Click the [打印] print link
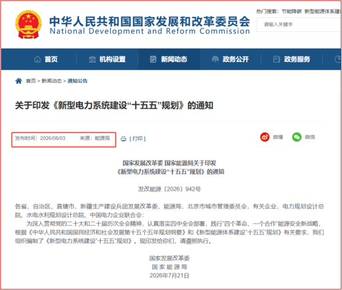This screenshot has width=342, height=290. click(x=138, y=139)
